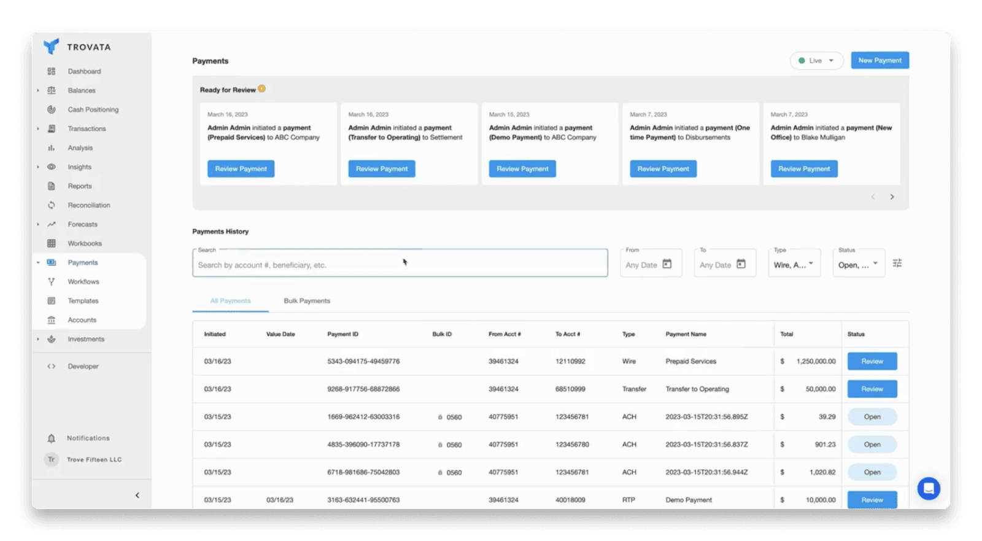This screenshot has height=541, width=982.
Task: Switch to the Bulk Payments tab
Action: (307, 301)
